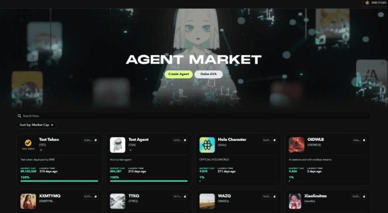Copy the Test Agent contract address
This screenshot has width=388, height=213.
[180, 140]
